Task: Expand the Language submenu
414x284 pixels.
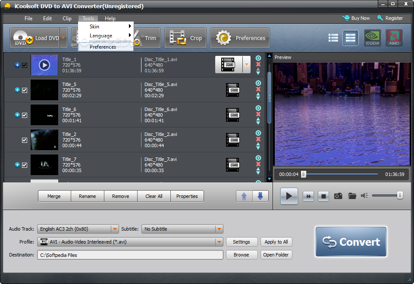Action: [x=106, y=35]
